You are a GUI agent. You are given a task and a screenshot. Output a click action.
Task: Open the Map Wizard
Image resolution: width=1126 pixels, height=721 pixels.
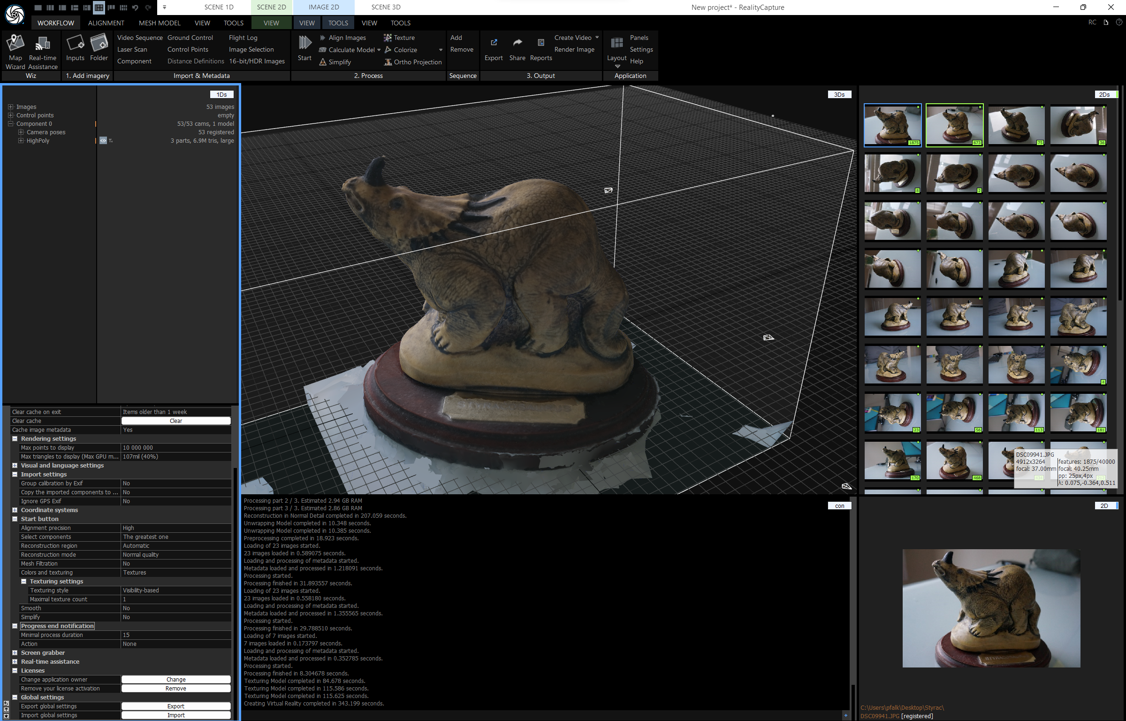[x=15, y=48]
